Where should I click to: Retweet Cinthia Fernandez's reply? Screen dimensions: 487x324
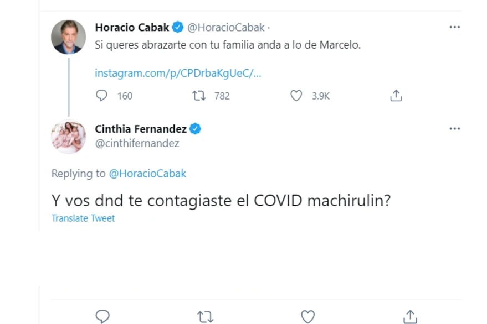(205, 316)
